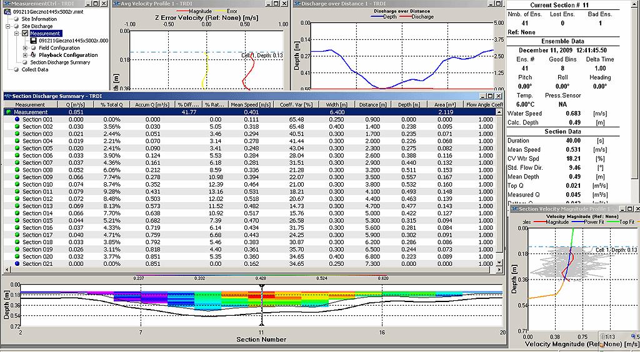This screenshot has height=352, width=640.
Task: Click the Section Discharge Summary window title icon
Action: pyautogui.click(x=7, y=96)
